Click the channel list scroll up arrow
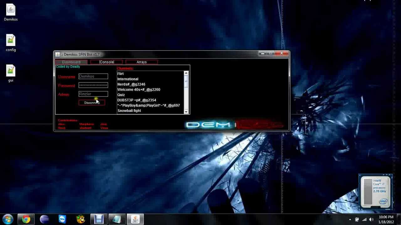Viewport: 401px width, 225px height. (186, 73)
